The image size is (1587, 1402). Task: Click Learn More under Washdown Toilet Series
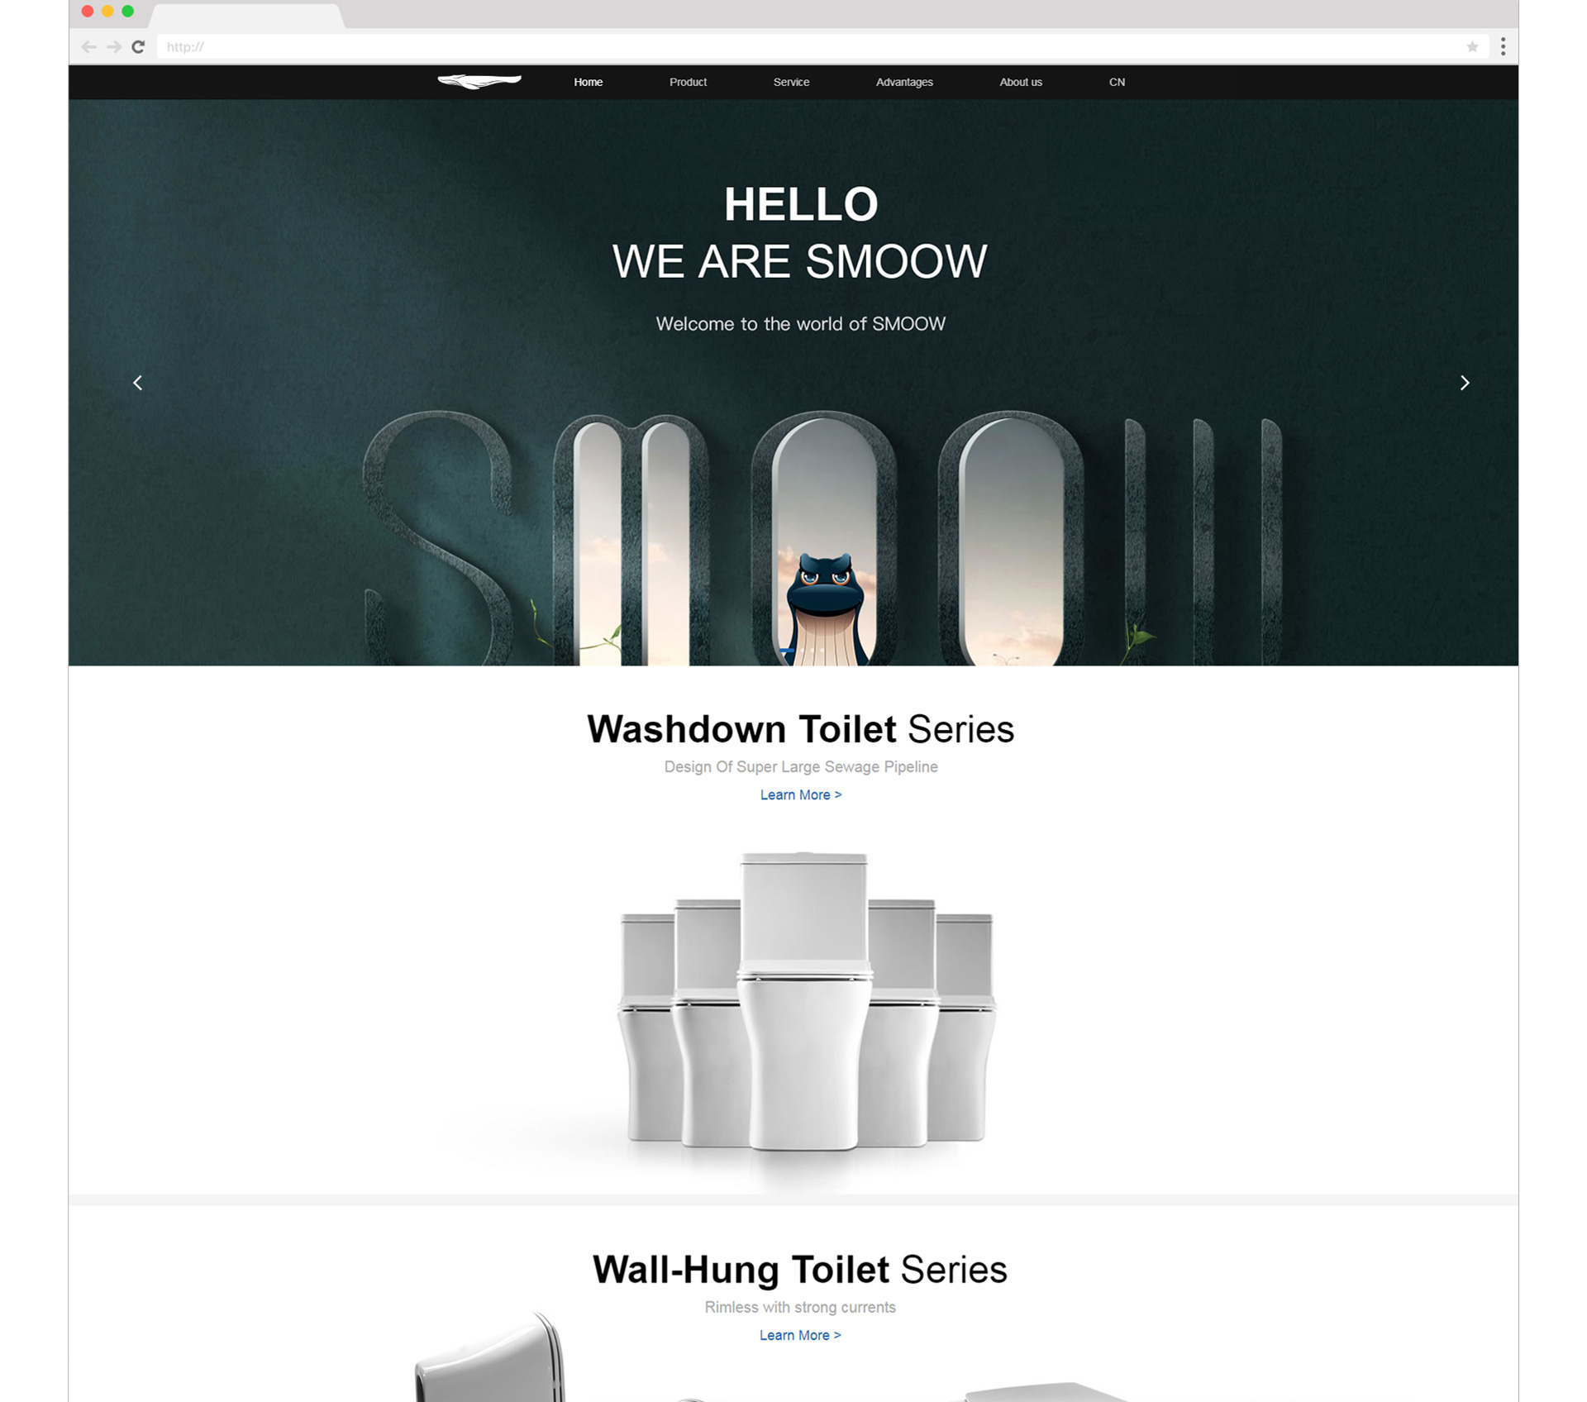[801, 794]
